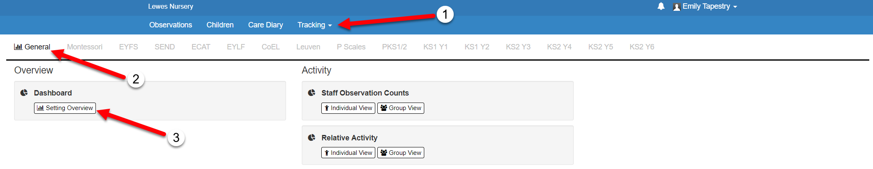Open the Care Diary page
Viewport: 873px width, 169px height.
[x=266, y=25]
